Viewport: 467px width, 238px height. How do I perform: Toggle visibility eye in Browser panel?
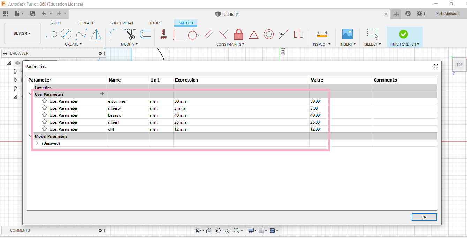coord(18,63)
